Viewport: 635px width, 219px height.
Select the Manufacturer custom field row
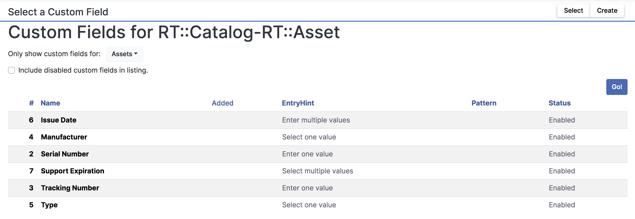coord(64,137)
